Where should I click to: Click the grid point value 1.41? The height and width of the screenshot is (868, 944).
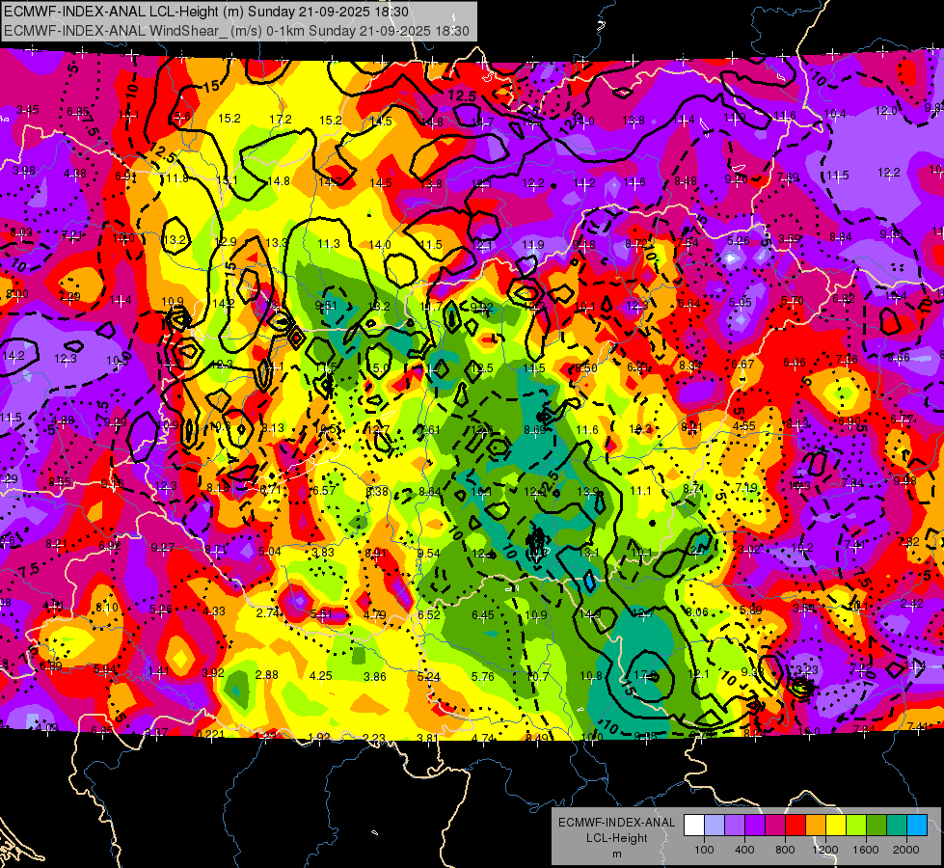(x=158, y=671)
